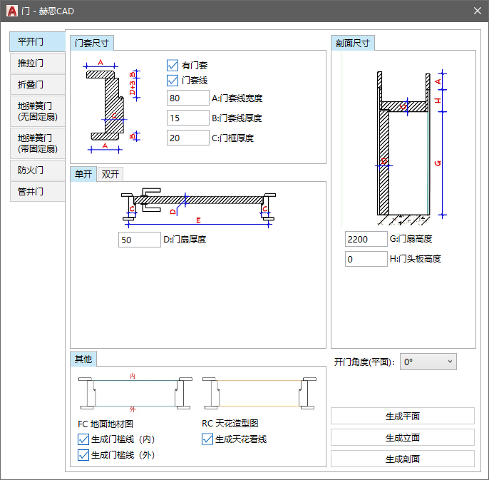Click the 生成平面 button

pyautogui.click(x=403, y=416)
